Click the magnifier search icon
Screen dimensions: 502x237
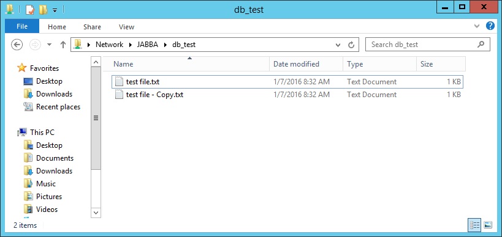[481, 45]
